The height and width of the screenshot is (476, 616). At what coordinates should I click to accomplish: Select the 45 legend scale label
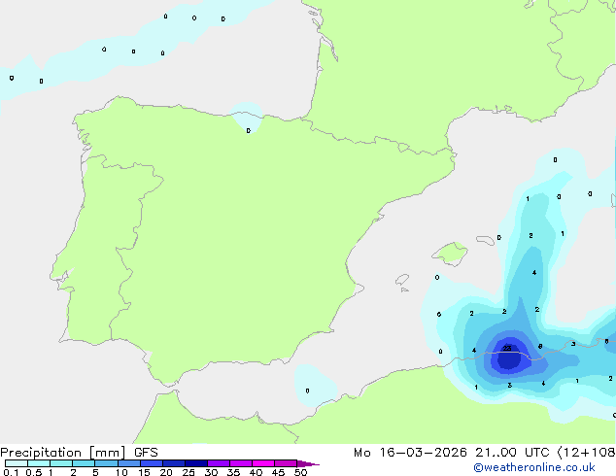[278, 472]
